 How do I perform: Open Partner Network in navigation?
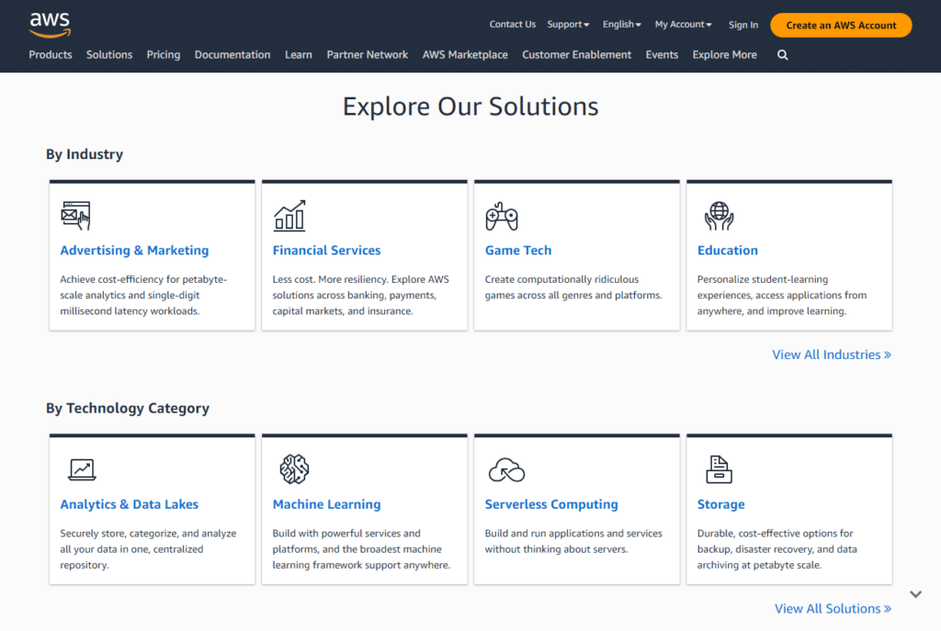pos(368,54)
